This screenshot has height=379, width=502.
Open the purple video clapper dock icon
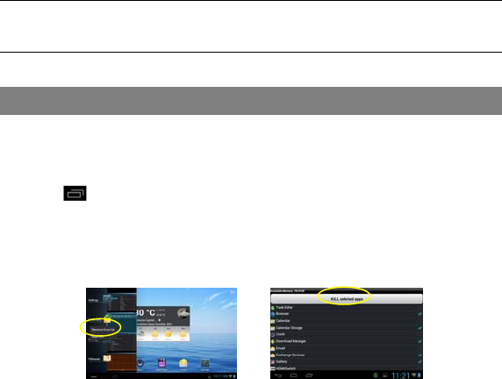162,363
